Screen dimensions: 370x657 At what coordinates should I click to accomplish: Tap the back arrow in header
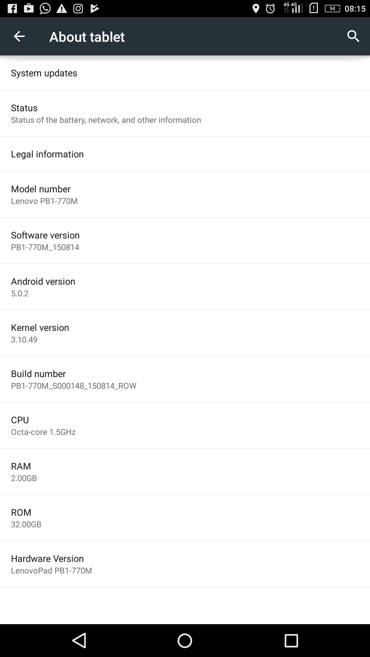(19, 36)
